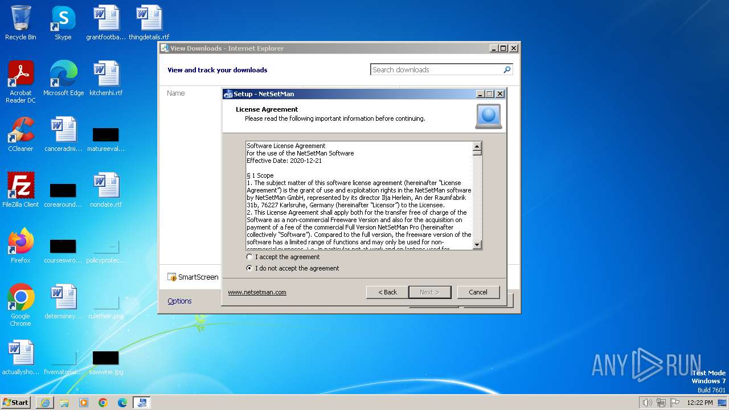Screen dimensions: 729x410
Task: Select the policyprotec... file icon
Action: (106, 251)
